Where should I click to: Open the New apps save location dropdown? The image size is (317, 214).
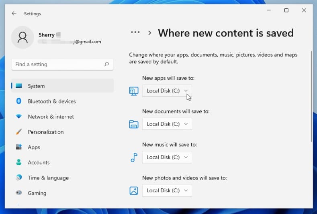pos(167,91)
